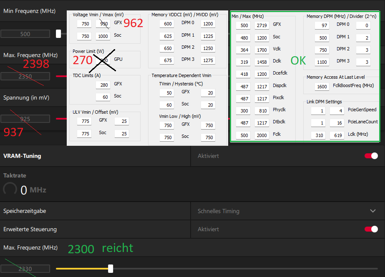The height and width of the screenshot is (277, 385).
Task: Click the ULV Offset GFX field 25
Action: 122,121
